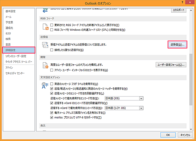Toggle 送信メッセージのエンコード方法を自動選択する checkbox

coord(52,93)
